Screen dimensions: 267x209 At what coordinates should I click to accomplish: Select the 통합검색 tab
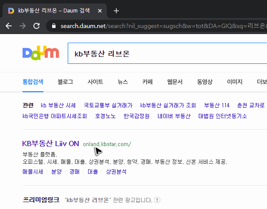(33, 82)
